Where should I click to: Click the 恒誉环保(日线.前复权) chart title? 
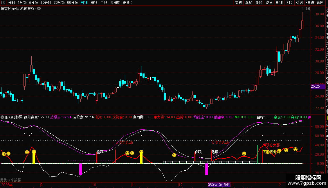18,9
